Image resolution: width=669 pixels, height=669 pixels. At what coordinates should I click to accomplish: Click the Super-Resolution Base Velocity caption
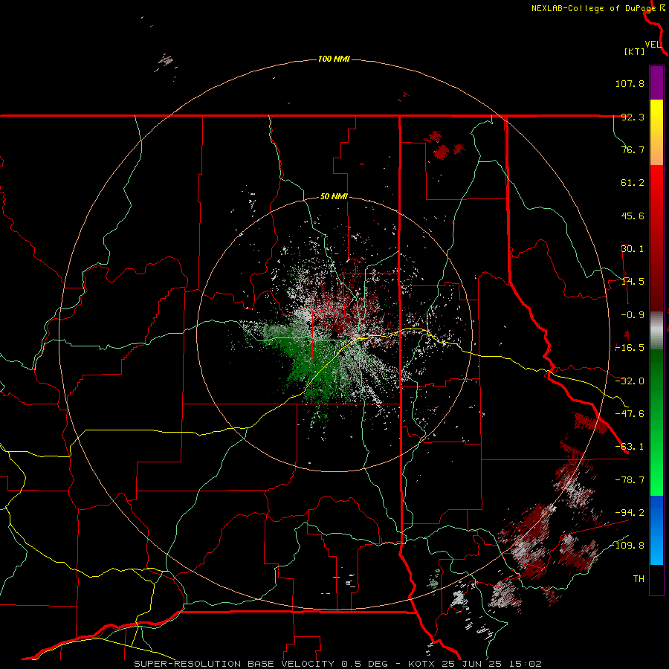coord(338,664)
